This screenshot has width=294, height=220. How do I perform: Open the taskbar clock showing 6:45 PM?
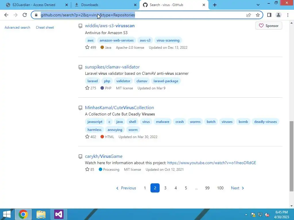click(281, 215)
